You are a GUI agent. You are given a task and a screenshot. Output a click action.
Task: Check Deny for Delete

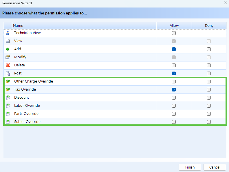(209, 66)
